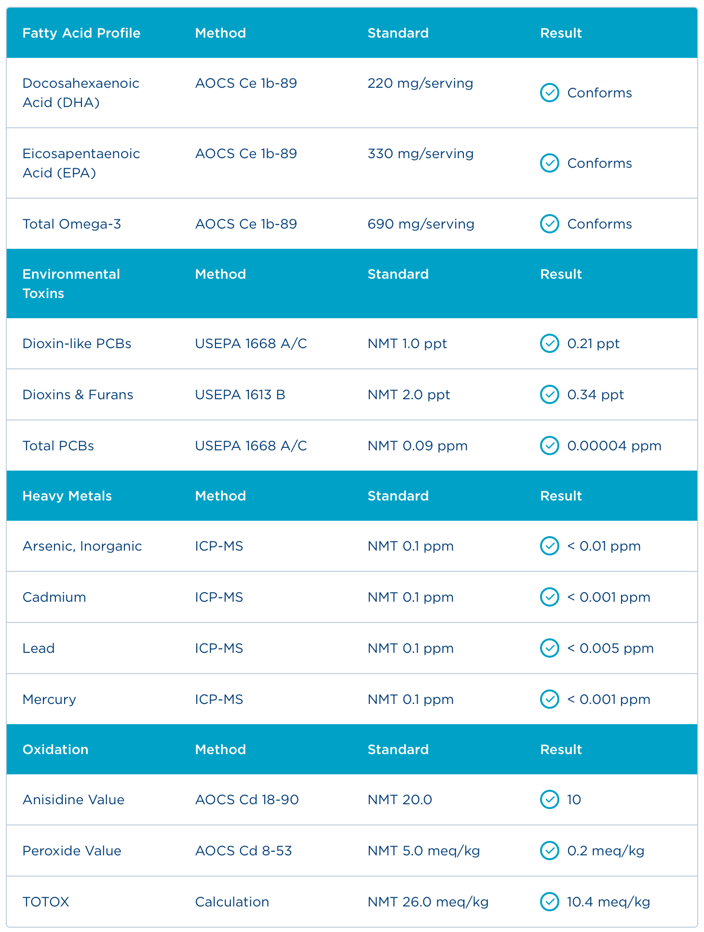Select the Fatty Acid Profile header
704x932 pixels.
point(81,33)
